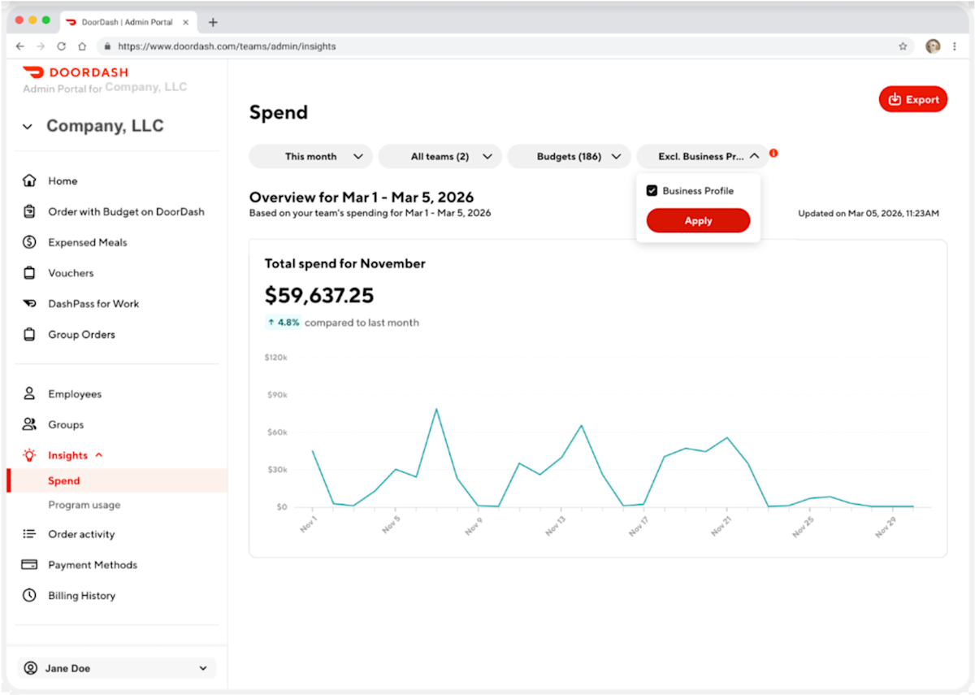Open the browser three-dot menu
Viewport: 975px width, 695px height.
click(x=955, y=46)
